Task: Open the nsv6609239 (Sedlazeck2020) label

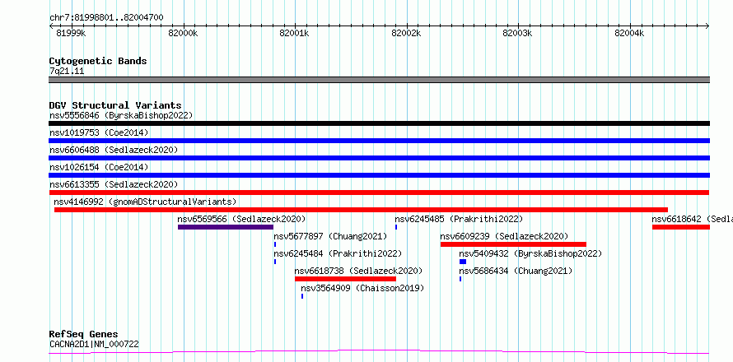Action: click(x=504, y=236)
